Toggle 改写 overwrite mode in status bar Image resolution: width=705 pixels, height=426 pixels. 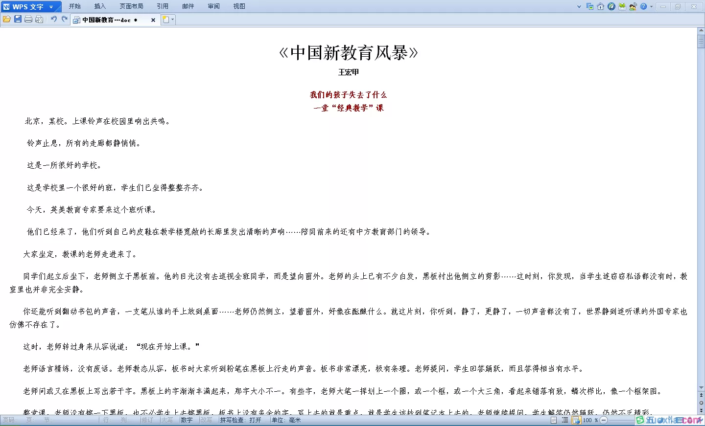coord(206,420)
